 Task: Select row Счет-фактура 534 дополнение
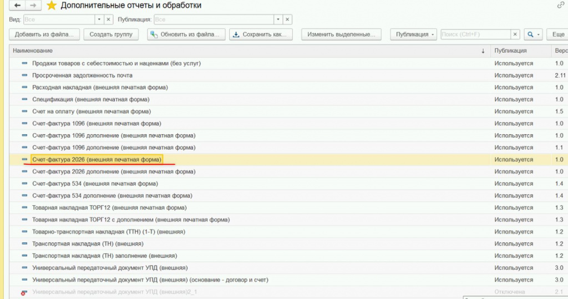pos(288,196)
